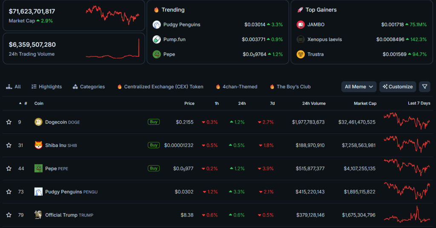Screen dimensions: 436x228
Task: Click the Pepe frog icon in Trending
Action: tap(157, 54)
